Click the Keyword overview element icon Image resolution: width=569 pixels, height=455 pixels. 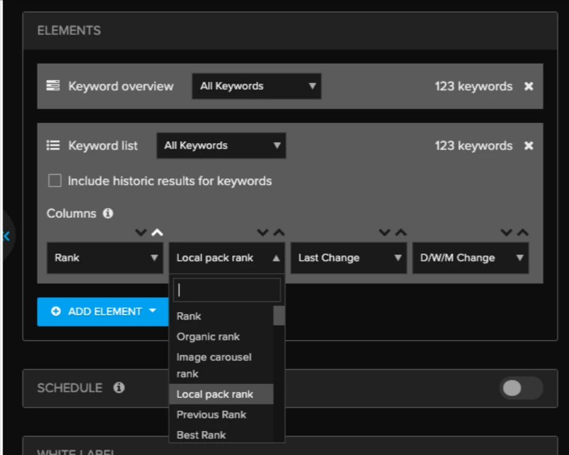54,86
